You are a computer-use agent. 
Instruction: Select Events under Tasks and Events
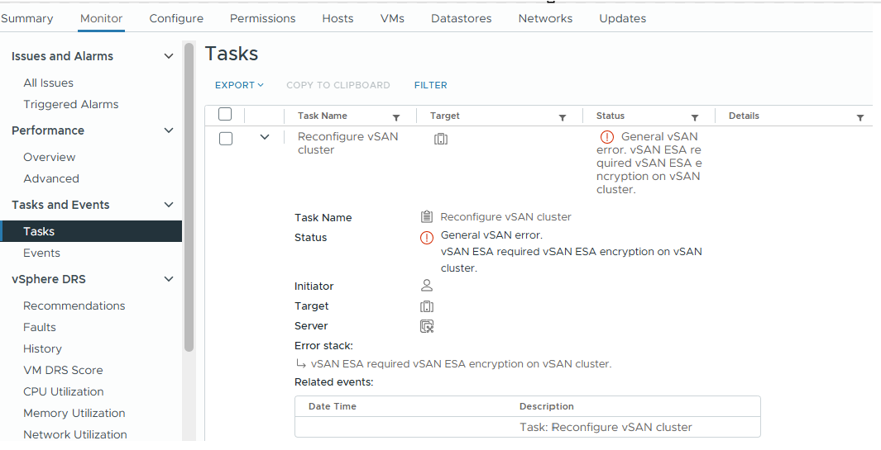pos(42,253)
